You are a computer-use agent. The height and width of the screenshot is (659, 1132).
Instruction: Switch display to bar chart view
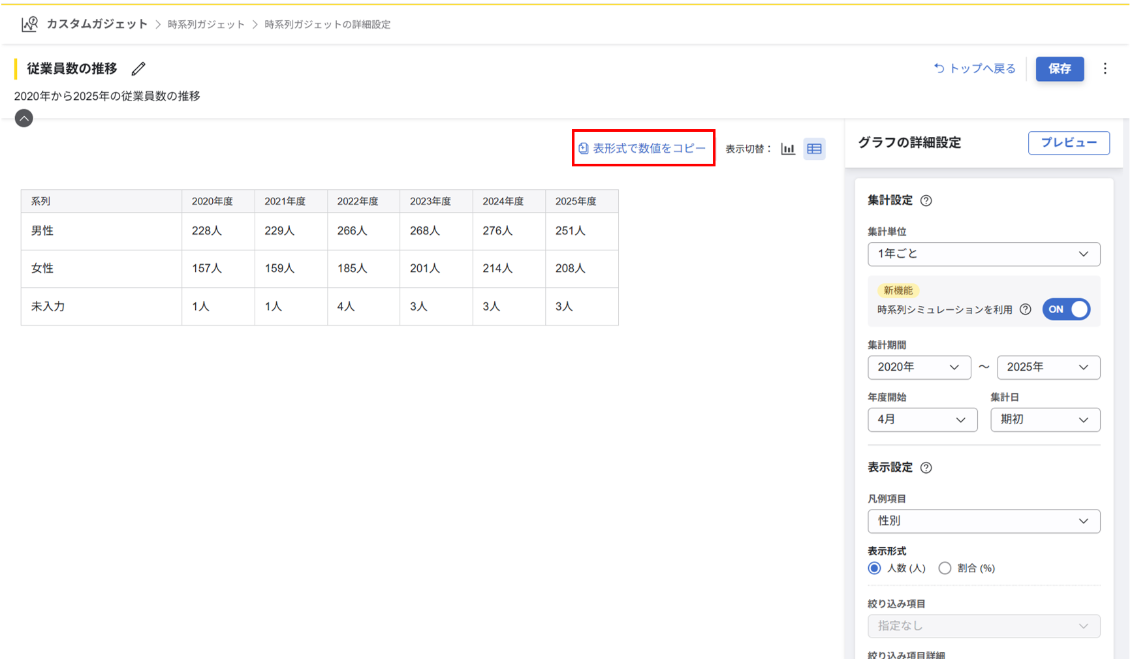788,149
